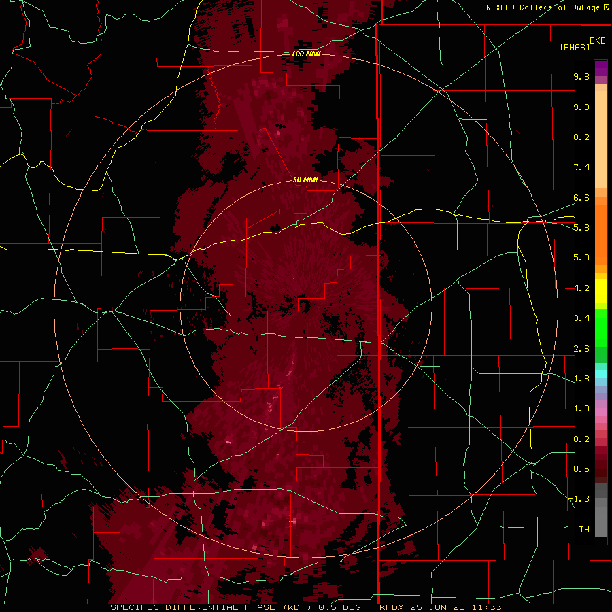Click the 7.4 value on the color scale
Screen dimensions: 612x612
pyautogui.click(x=581, y=167)
